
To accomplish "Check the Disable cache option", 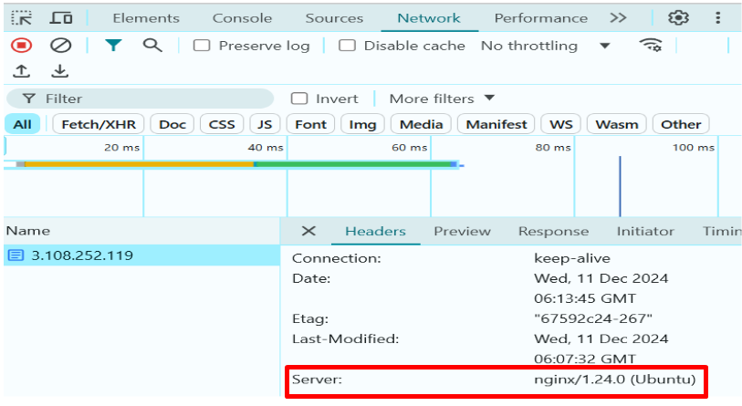I will tap(347, 46).
